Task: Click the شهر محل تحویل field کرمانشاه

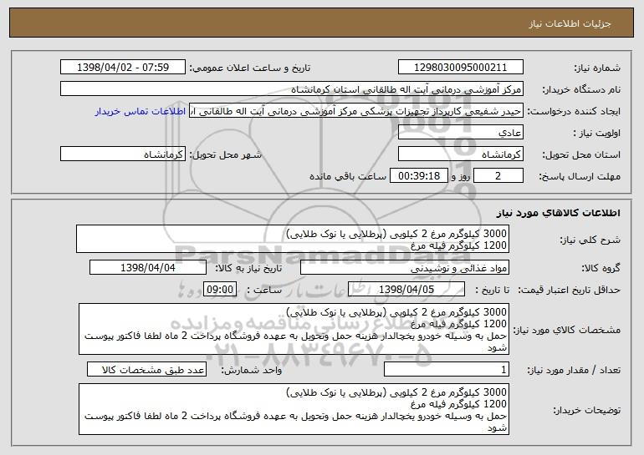Action: (123, 154)
